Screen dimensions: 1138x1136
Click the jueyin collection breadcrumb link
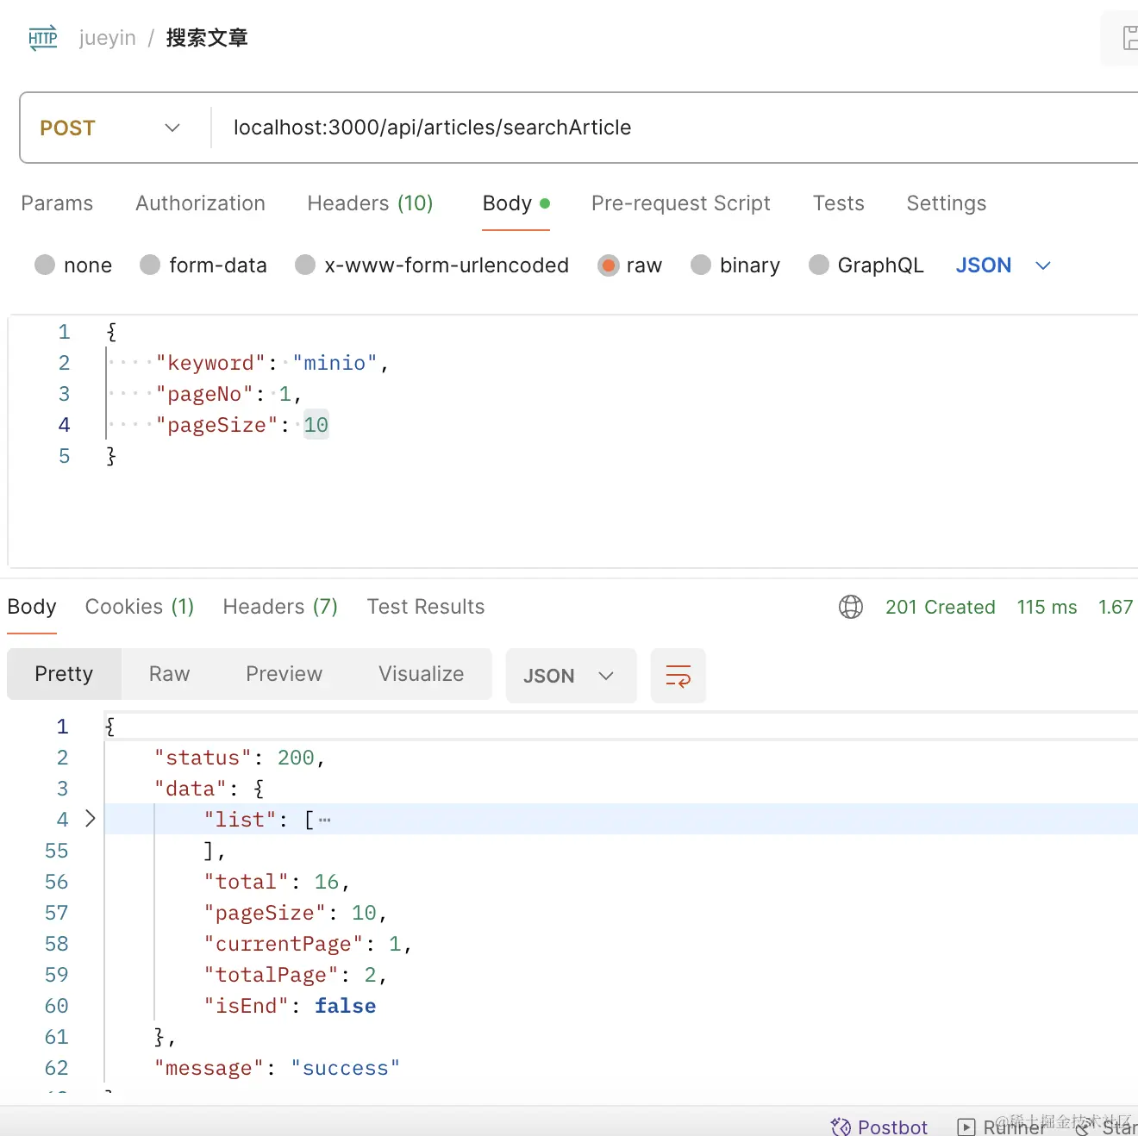click(108, 38)
